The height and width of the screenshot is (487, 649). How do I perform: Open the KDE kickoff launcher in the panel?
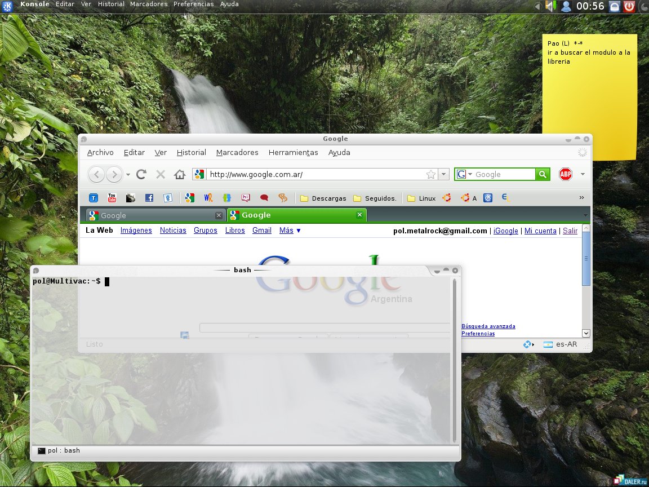[7, 6]
